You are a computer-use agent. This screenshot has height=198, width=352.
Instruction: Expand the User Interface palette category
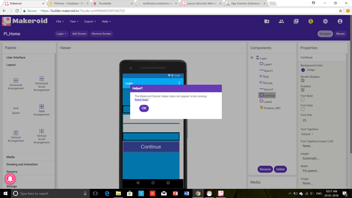29,58
